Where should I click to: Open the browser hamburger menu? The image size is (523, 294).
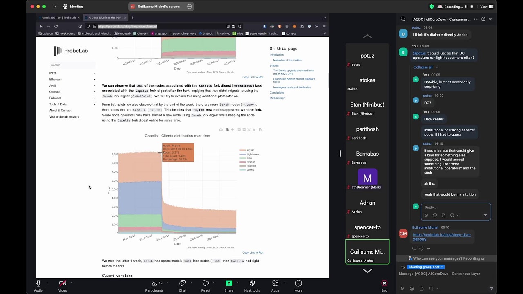[x=324, y=26]
